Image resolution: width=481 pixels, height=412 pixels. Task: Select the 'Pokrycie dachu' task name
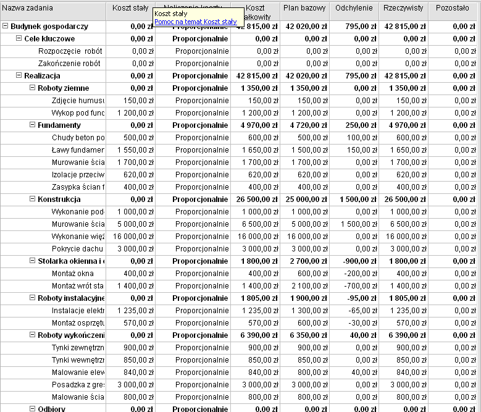pyautogui.click(x=77, y=249)
